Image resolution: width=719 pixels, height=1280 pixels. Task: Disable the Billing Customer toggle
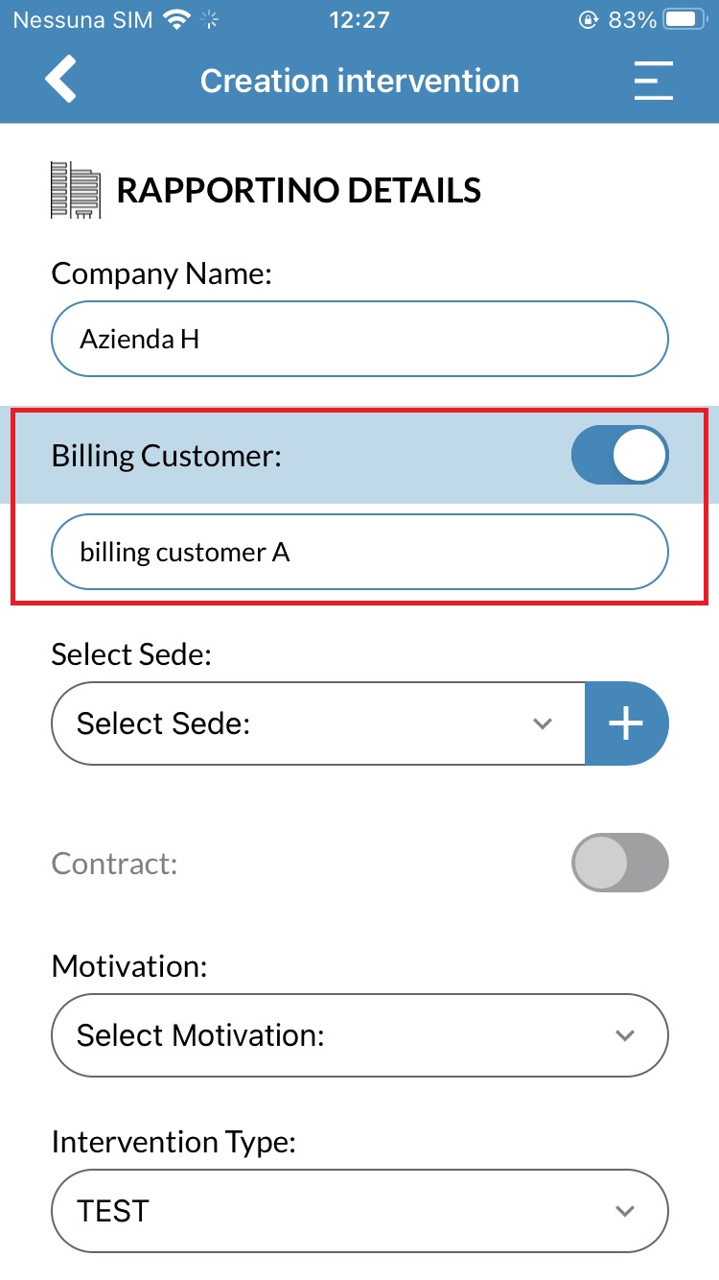pyautogui.click(x=619, y=455)
